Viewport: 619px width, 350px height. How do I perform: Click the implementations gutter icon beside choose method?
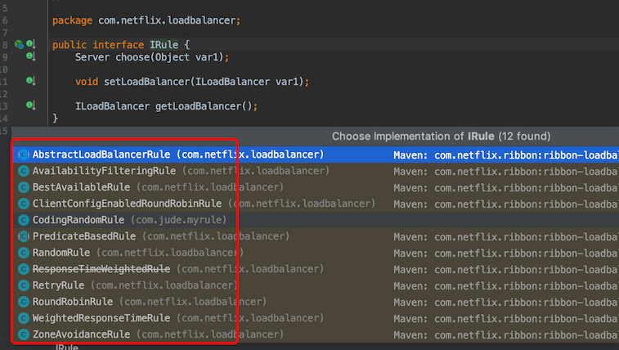[31, 56]
